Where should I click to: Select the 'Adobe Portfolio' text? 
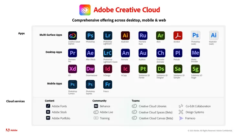point(61,118)
